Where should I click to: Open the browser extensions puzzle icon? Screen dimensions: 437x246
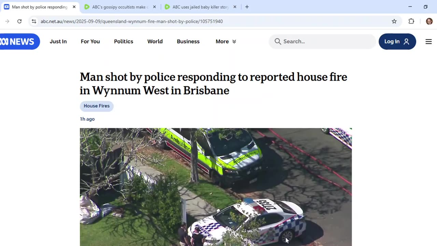(411, 21)
